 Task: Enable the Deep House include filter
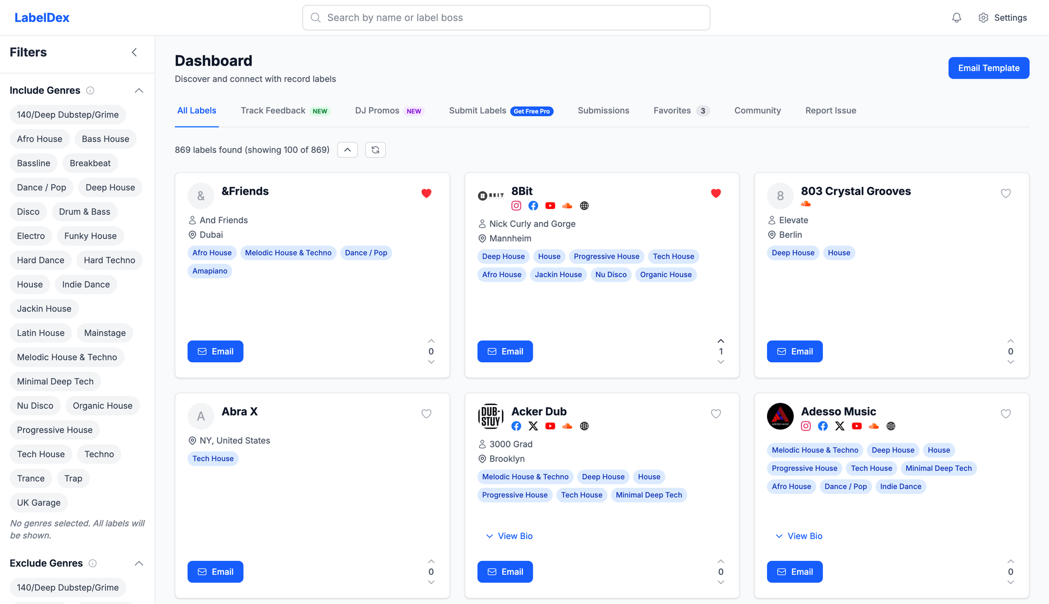pyautogui.click(x=110, y=187)
